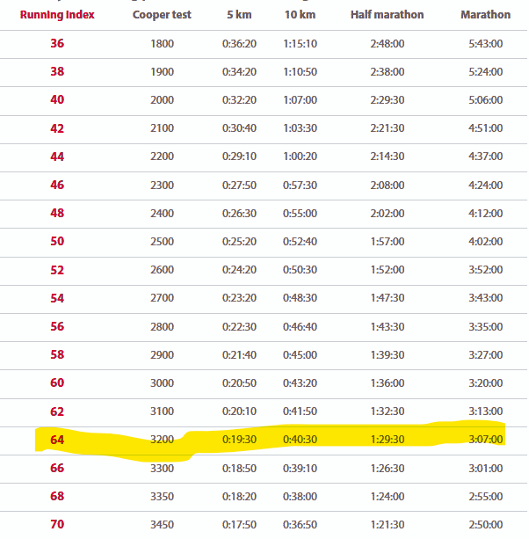Select the 5 km time 0:36:20
529x539 pixels.
coord(240,43)
